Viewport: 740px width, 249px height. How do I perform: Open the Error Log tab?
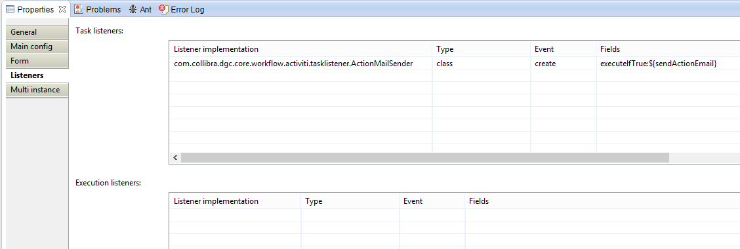pos(182,9)
